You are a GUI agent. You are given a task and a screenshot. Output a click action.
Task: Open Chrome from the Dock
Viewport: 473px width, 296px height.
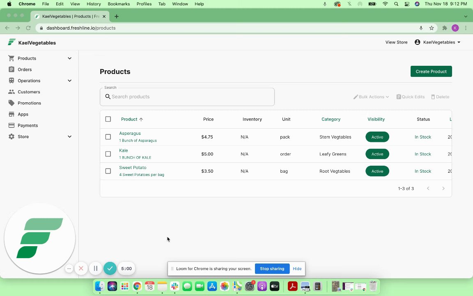pyautogui.click(x=137, y=286)
